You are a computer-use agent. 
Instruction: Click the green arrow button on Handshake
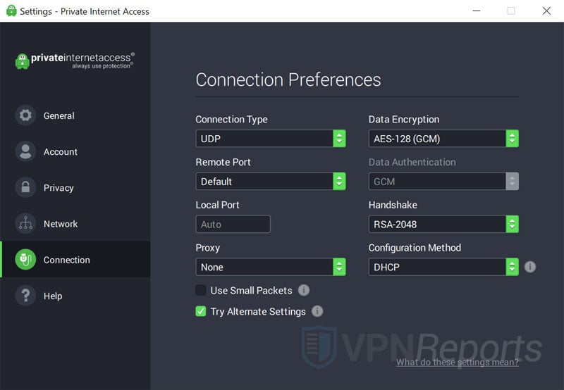point(513,224)
